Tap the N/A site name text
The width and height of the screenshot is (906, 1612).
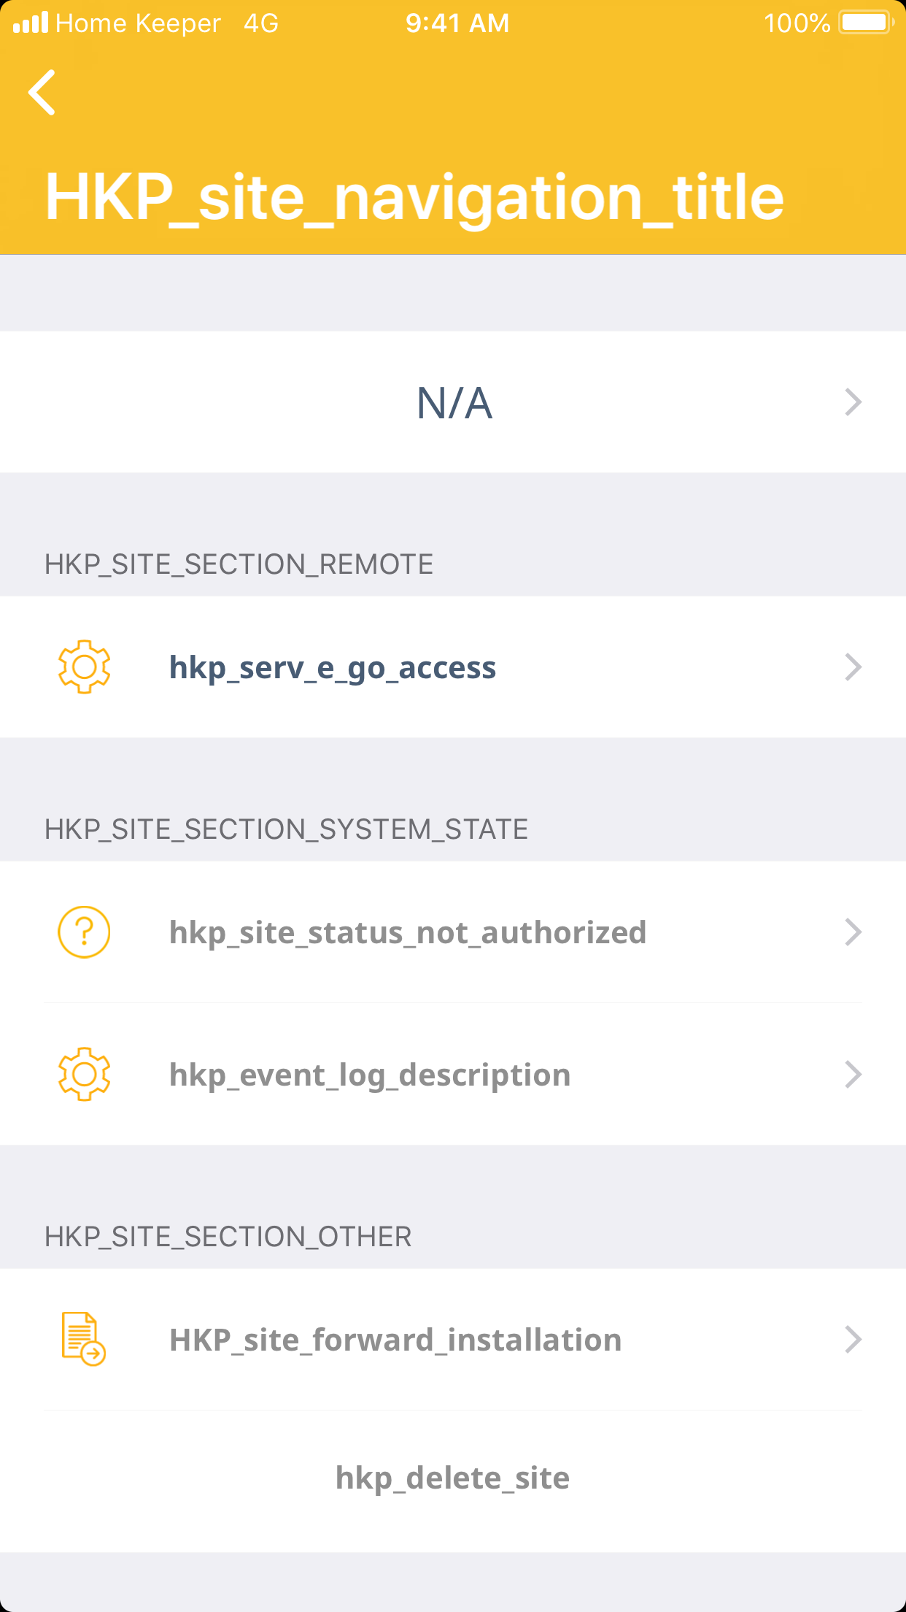click(454, 403)
